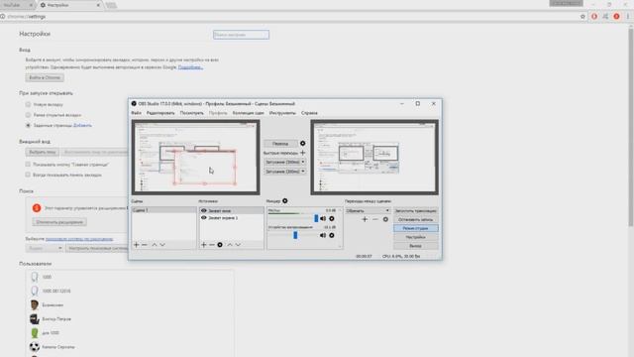Viewport: 634px width, 357px height.
Task: Open 'Learn more' link in Sign-in section
Action: coord(190,67)
